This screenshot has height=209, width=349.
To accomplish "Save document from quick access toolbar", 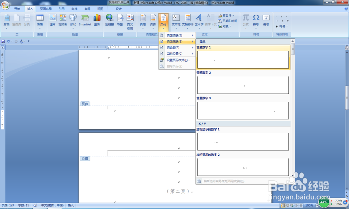I will [3, 41].
